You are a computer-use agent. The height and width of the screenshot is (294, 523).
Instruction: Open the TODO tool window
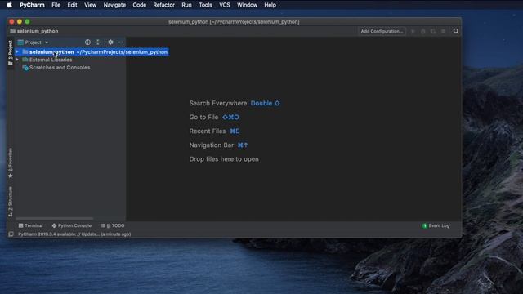[x=113, y=226]
